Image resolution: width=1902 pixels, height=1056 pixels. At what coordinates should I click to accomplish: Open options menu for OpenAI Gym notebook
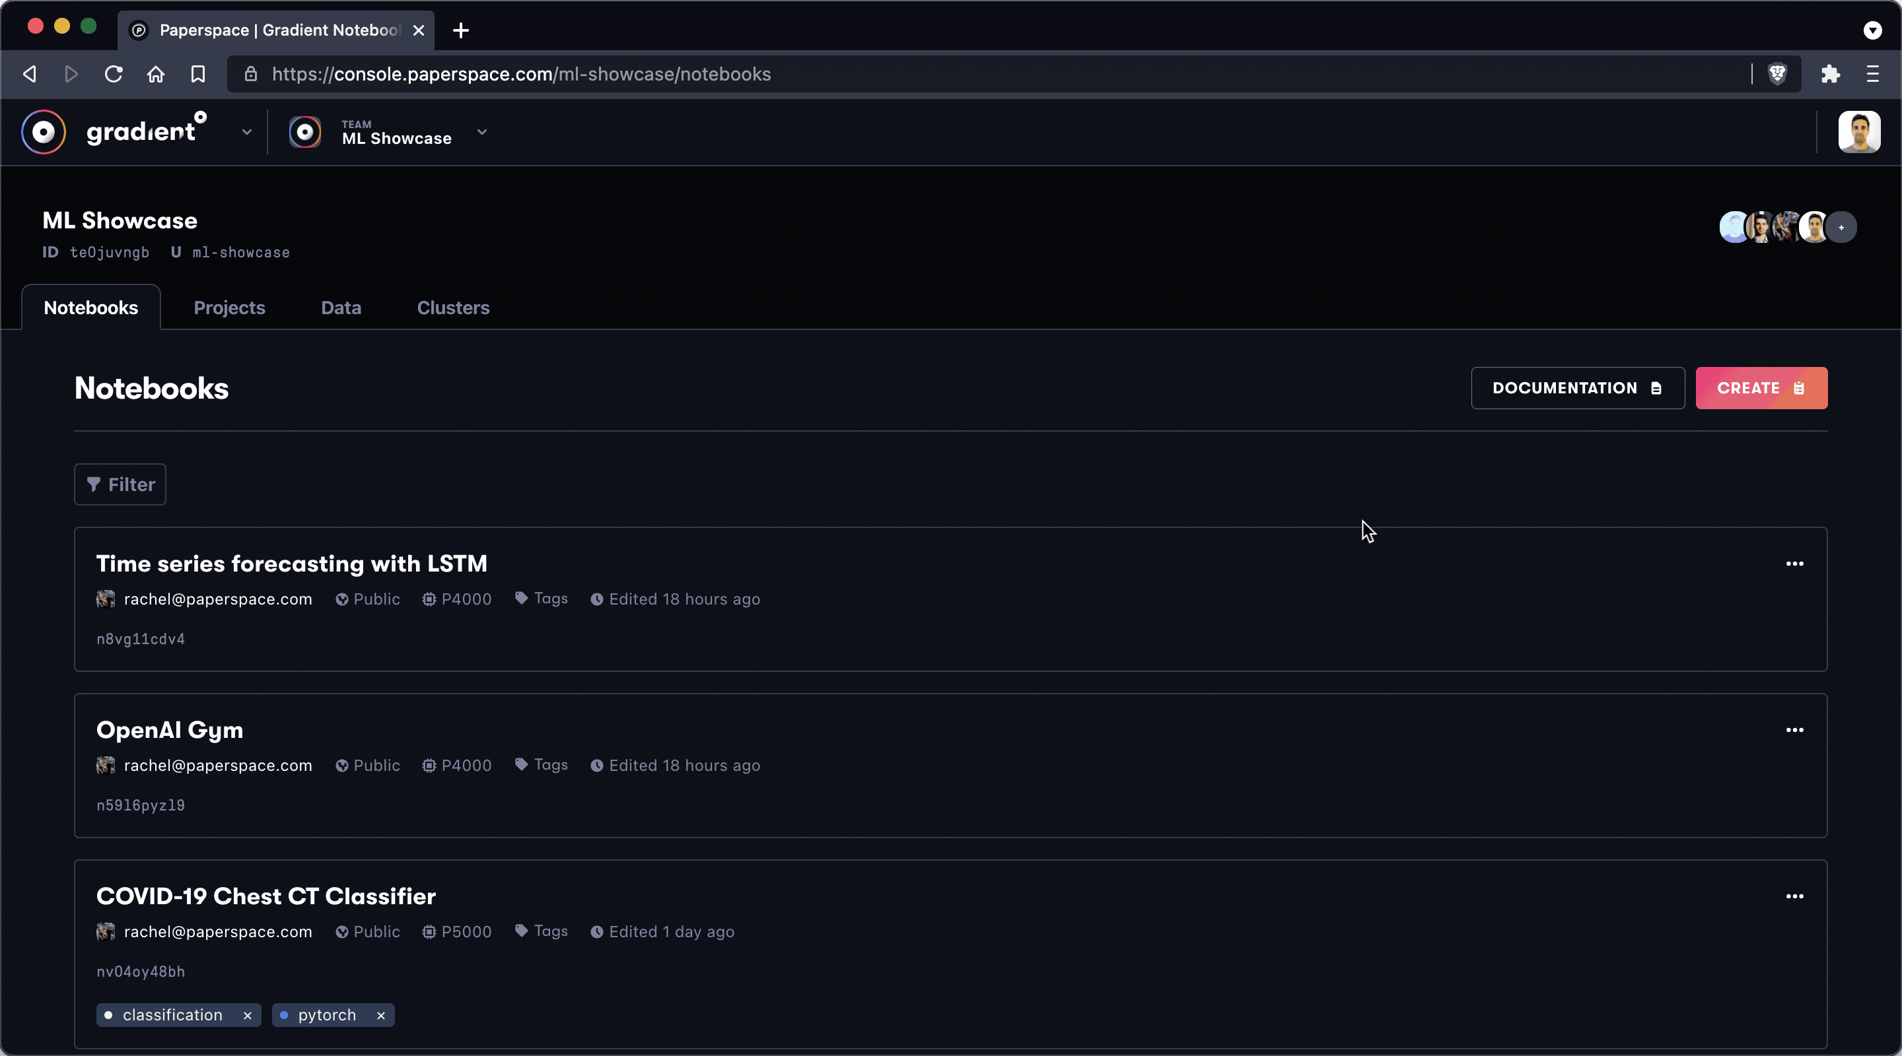1794,730
